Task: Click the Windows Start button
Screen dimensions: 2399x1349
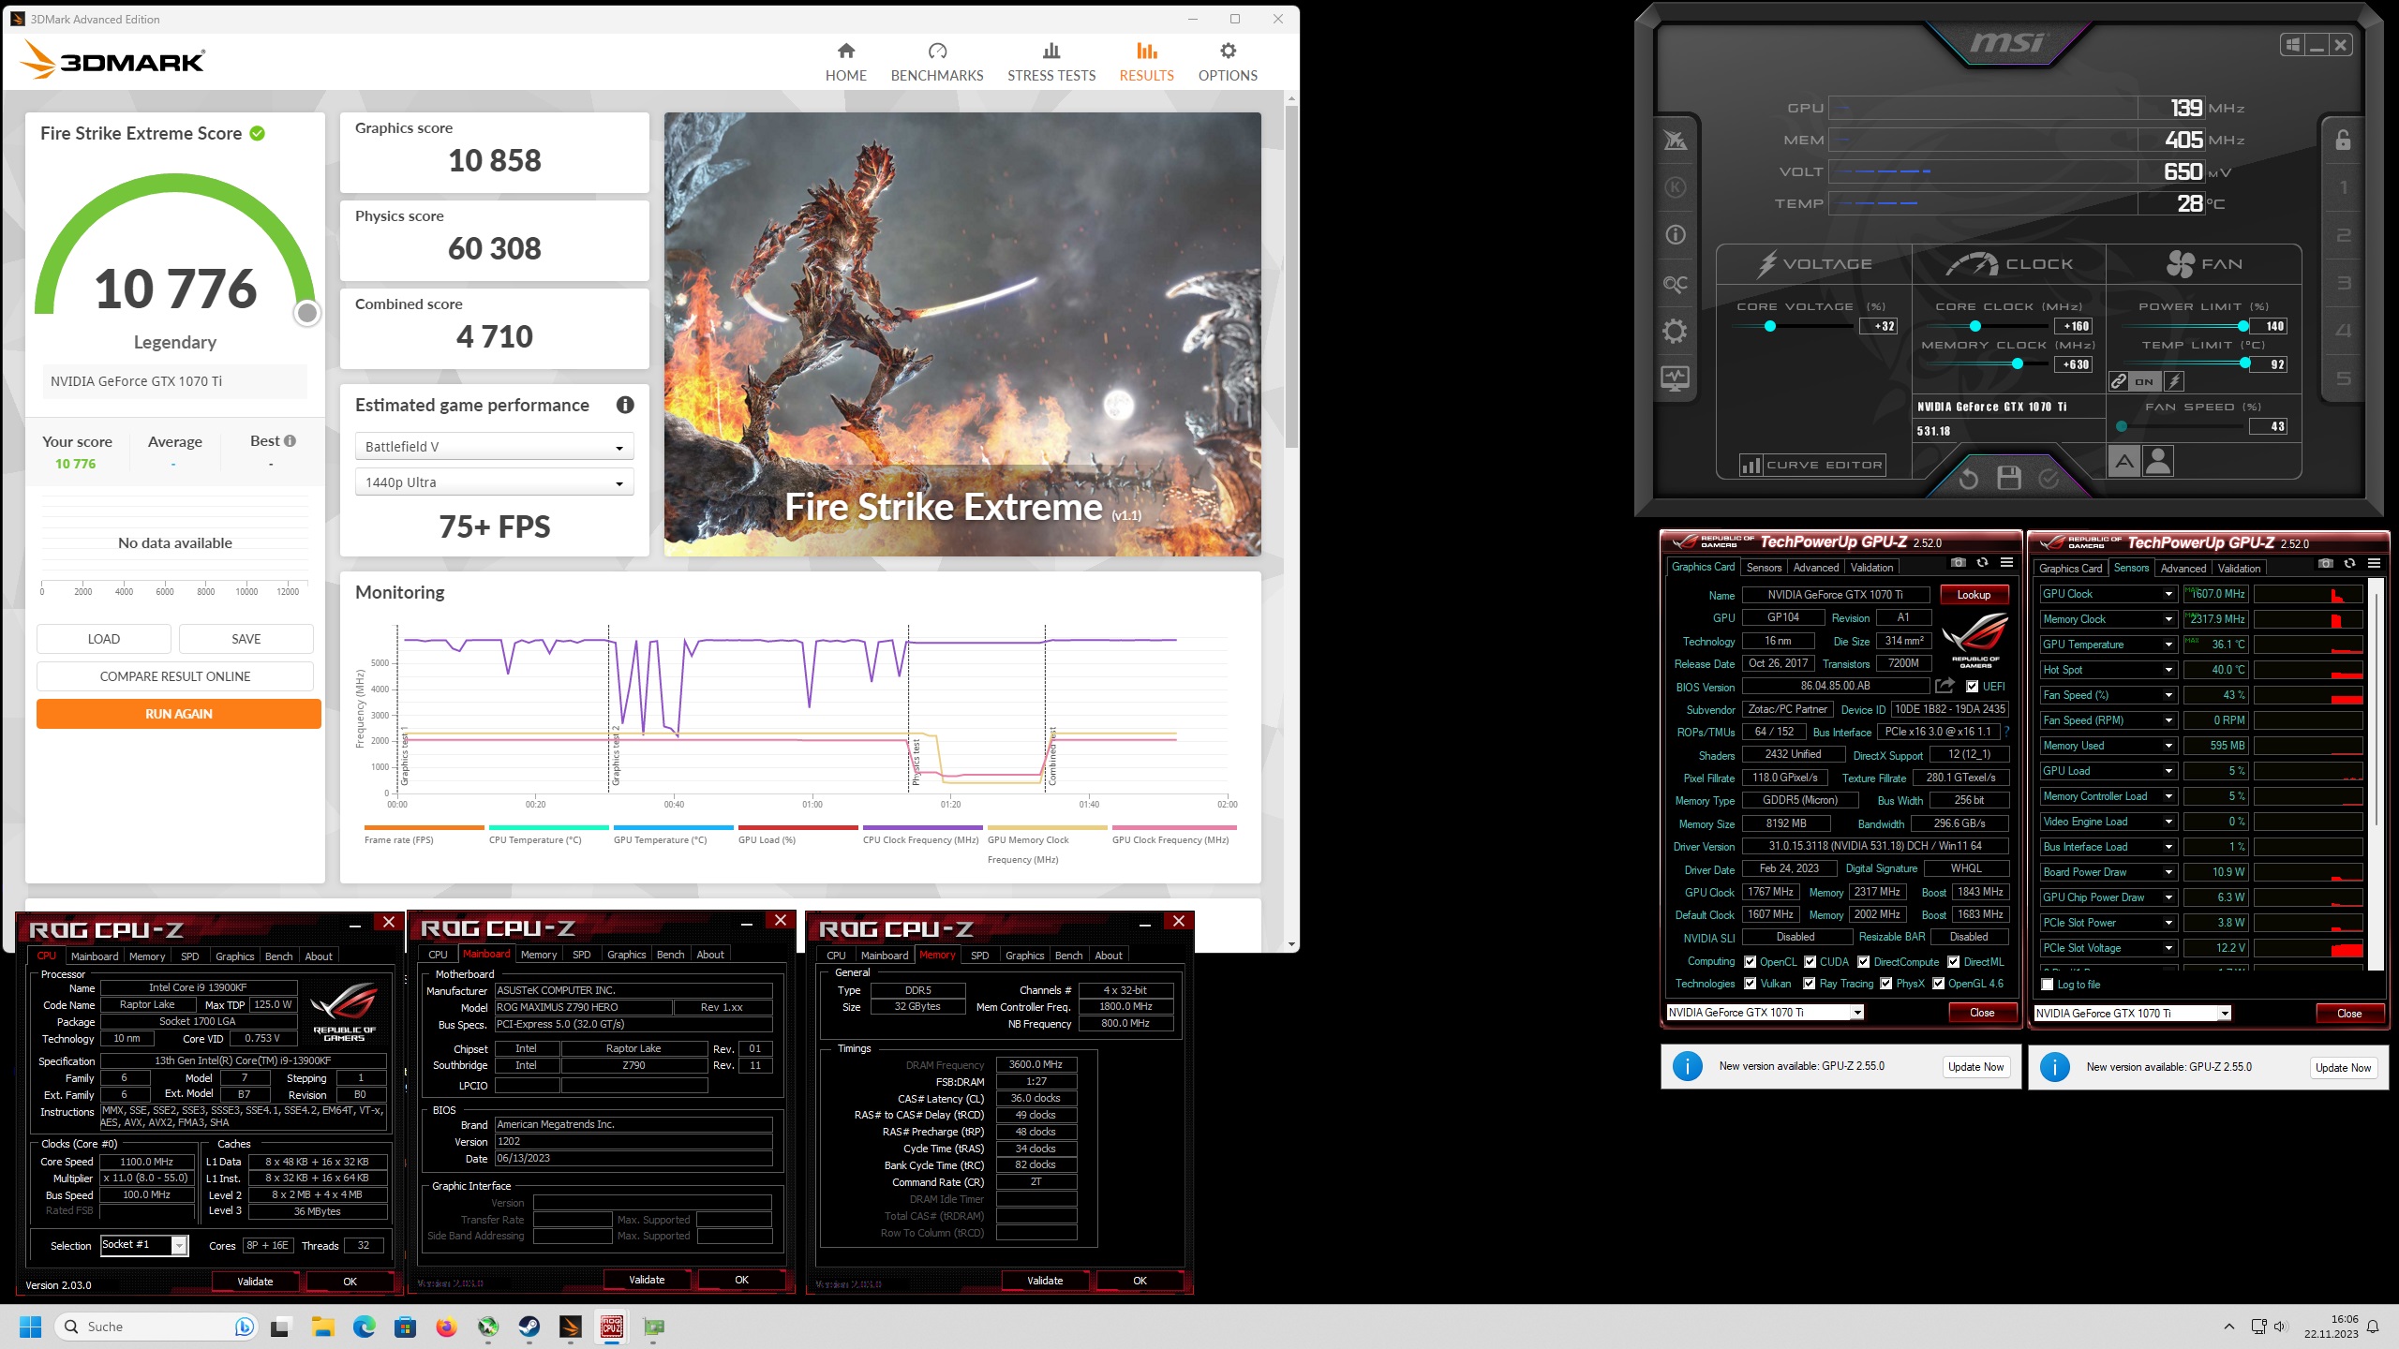Action: click(x=31, y=1327)
